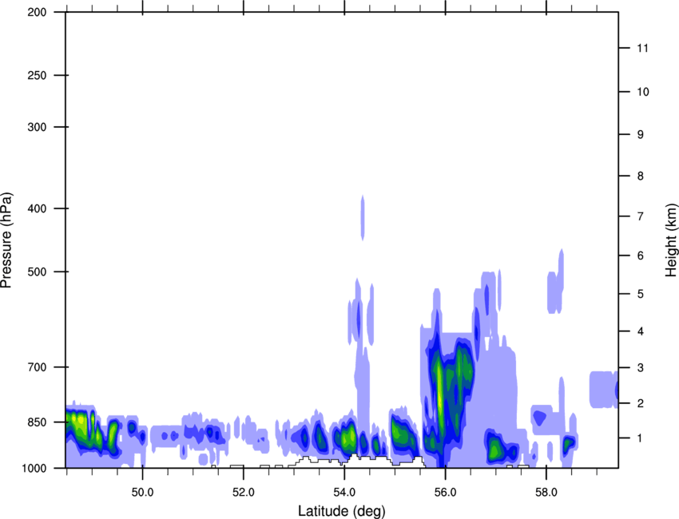The width and height of the screenshot is (679, 519).
Task: Click the 3 km height label
Action: click(641, 368)
